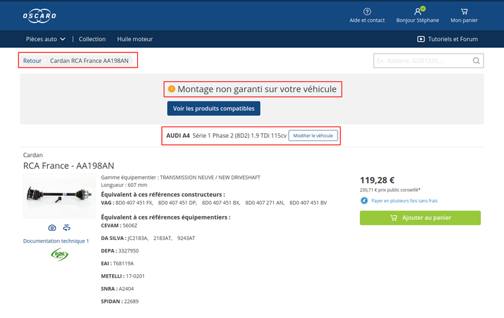504x318 pixels.
Task: Open Payer en plusieurs fois sans frais link
Action: pos(405,201)
